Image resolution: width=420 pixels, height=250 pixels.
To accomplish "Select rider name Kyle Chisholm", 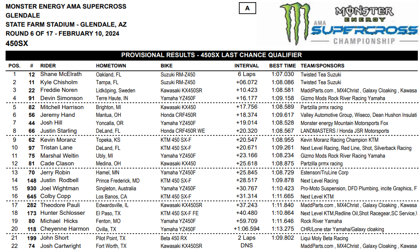I will pos(59,82).
